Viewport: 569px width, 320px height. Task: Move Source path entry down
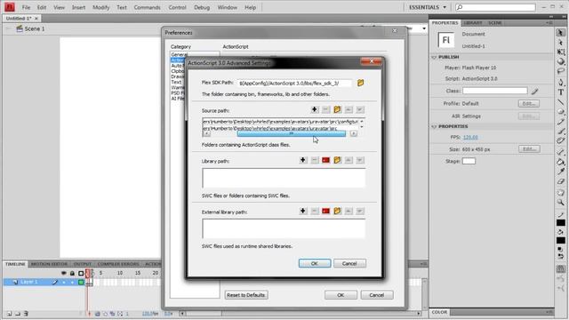[360, 109]
